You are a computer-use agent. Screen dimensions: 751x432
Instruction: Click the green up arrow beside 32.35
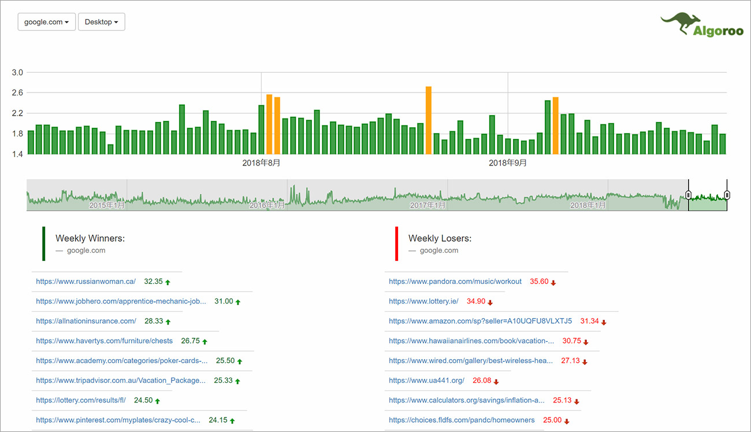coord(168,282)
